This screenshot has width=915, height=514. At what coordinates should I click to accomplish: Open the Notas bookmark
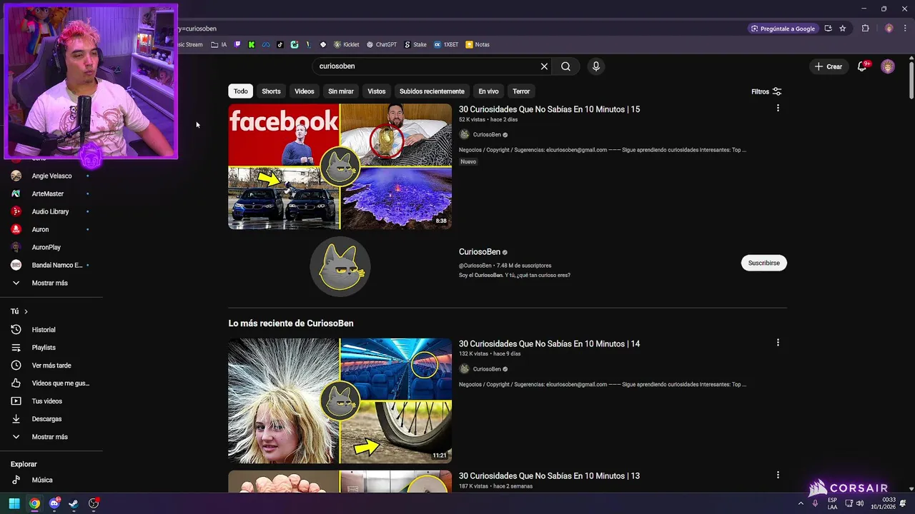pos(478,44)
